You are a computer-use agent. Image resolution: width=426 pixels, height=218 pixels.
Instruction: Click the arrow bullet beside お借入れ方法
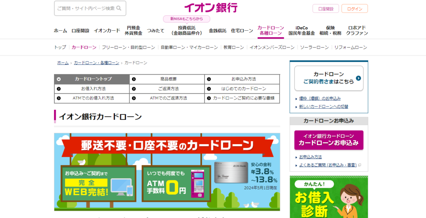pyautogui.click(x=59, y=89)
